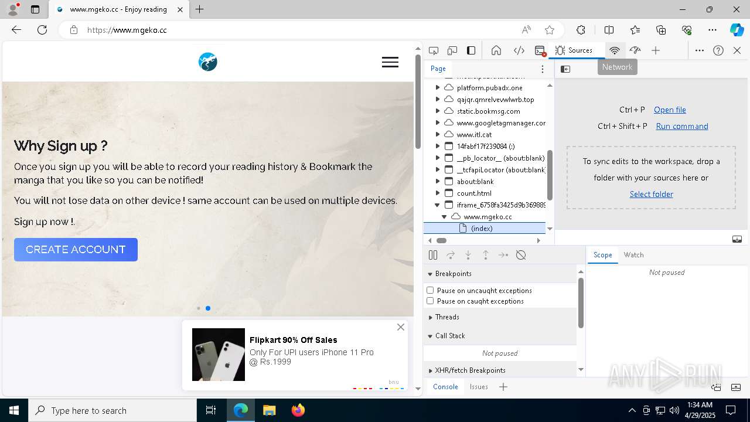The width and height of the screenshot is (750, 422).
Task: Expand __pb_locator__ frame node
Action: pos(438,158)
